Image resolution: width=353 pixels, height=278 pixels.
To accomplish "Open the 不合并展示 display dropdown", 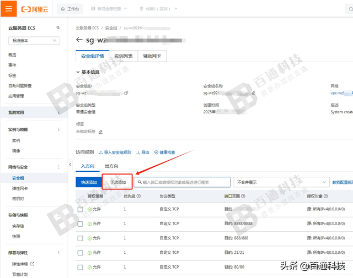I will click(x=281, y=182).
